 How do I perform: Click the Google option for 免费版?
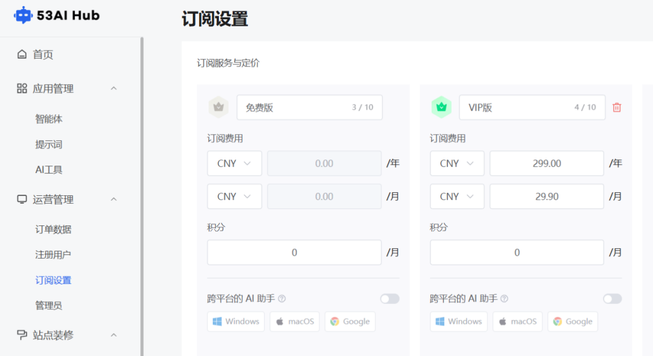click(350, 321)
